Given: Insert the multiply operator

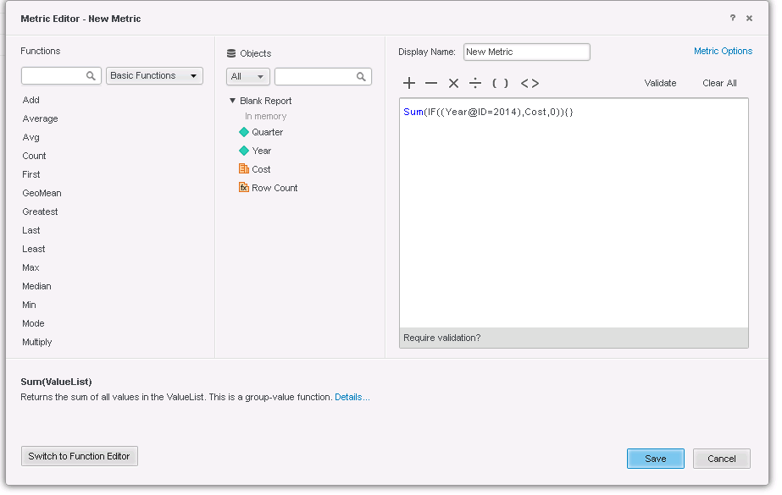Looking at the screenshot, I should click(453, 83).
